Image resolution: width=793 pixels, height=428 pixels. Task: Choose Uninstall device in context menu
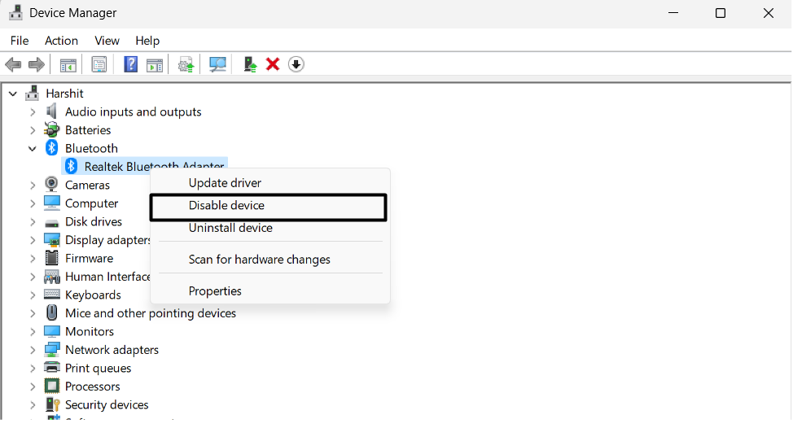point(230,228)
